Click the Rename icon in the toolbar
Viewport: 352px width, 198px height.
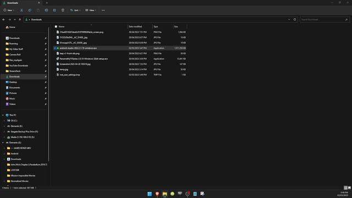pyautogui.click(x=46, y=10)
